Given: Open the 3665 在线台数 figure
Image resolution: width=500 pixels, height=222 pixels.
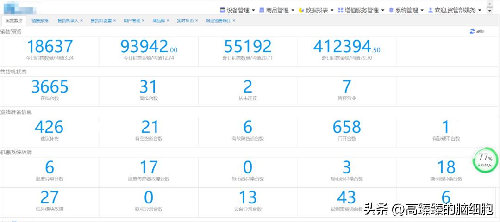Looking at the screenshot, I should click(x=50, y=86).
